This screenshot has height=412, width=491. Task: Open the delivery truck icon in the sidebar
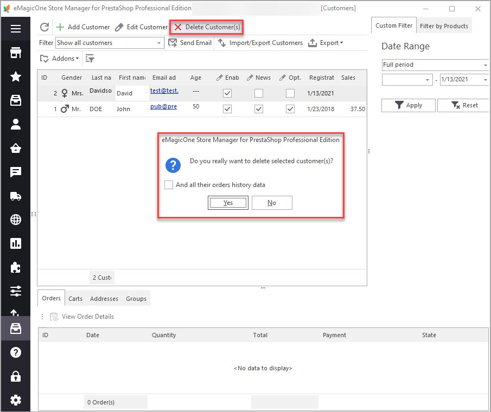[16, 196]
